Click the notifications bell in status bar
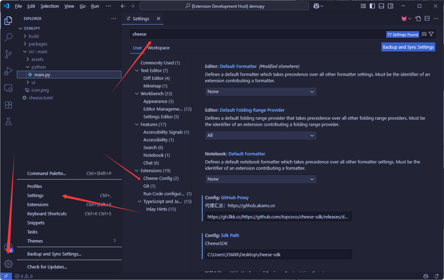 pos(436,276)
